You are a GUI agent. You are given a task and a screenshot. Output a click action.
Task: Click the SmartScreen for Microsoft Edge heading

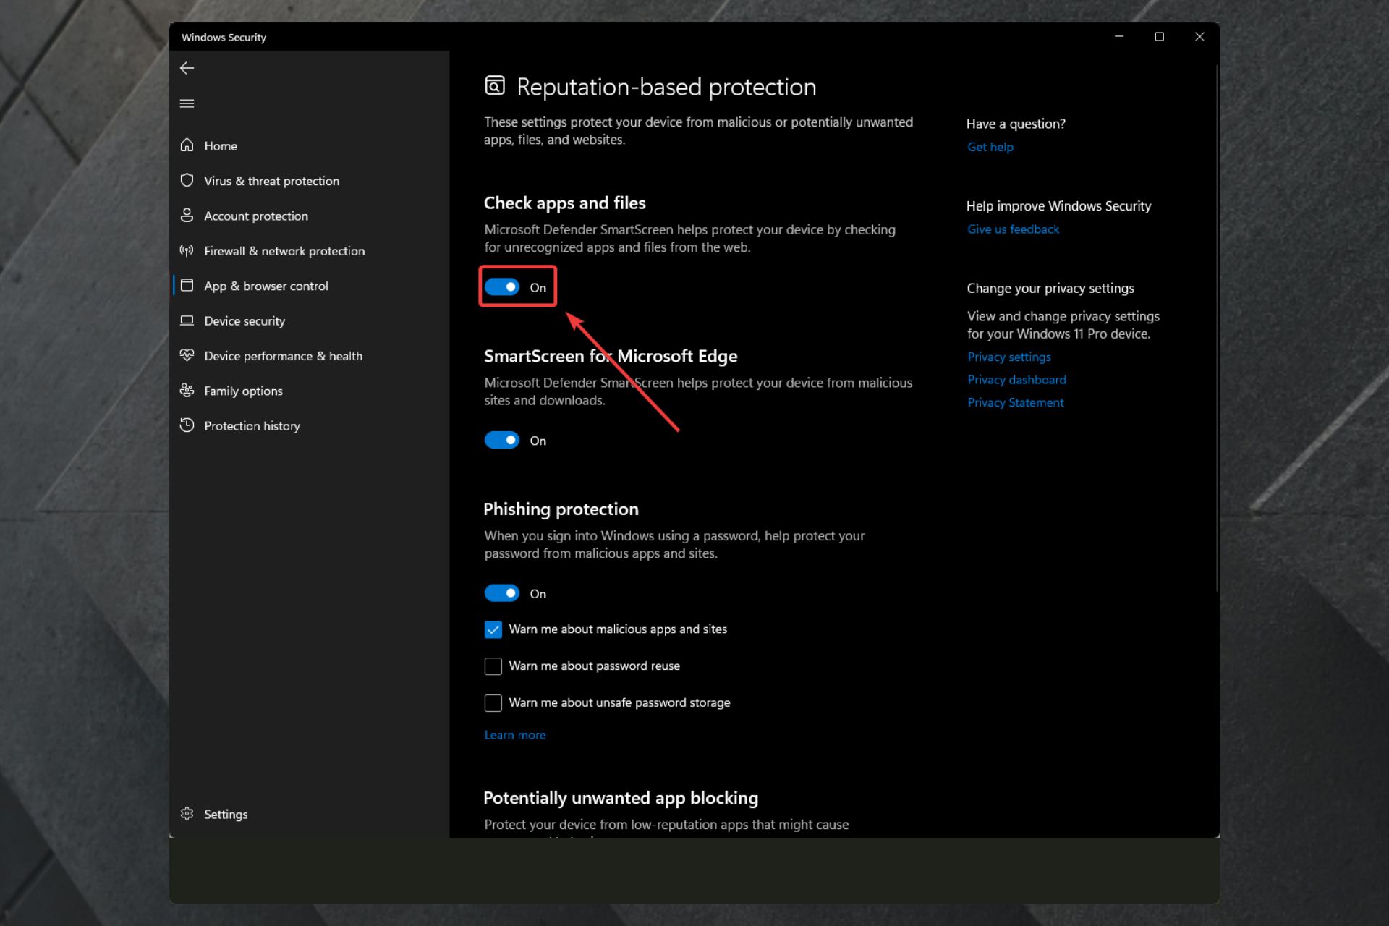[611, 356]
